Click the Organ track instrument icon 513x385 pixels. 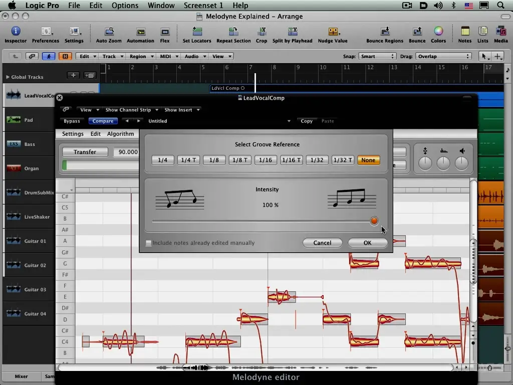coord(14,168)
